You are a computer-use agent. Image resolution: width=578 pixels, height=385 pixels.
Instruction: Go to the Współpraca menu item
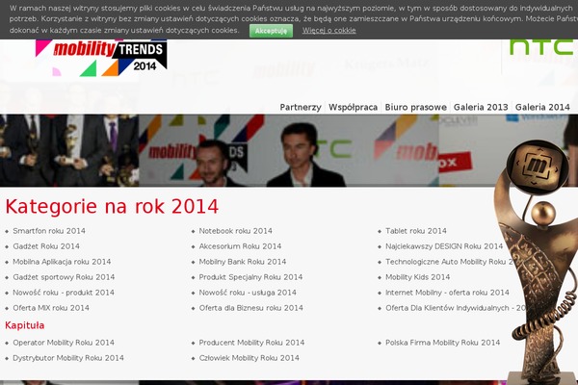point(353,107)
